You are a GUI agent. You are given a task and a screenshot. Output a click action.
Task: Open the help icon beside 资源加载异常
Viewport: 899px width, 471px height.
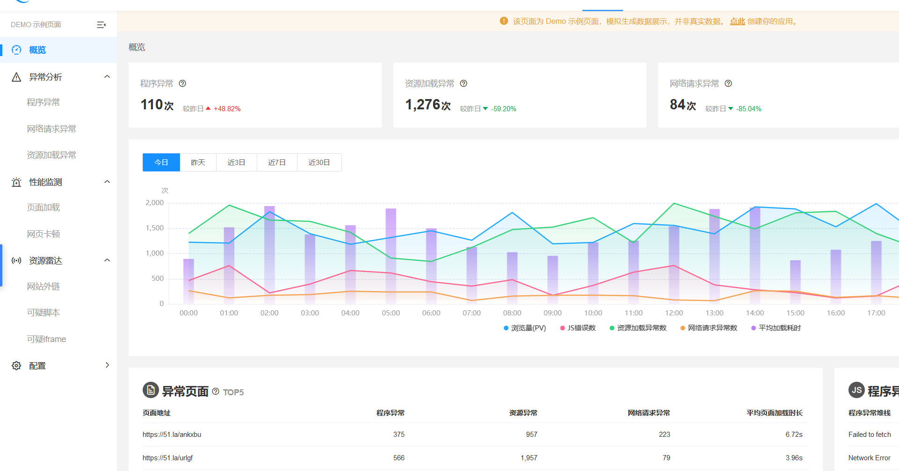464,84
